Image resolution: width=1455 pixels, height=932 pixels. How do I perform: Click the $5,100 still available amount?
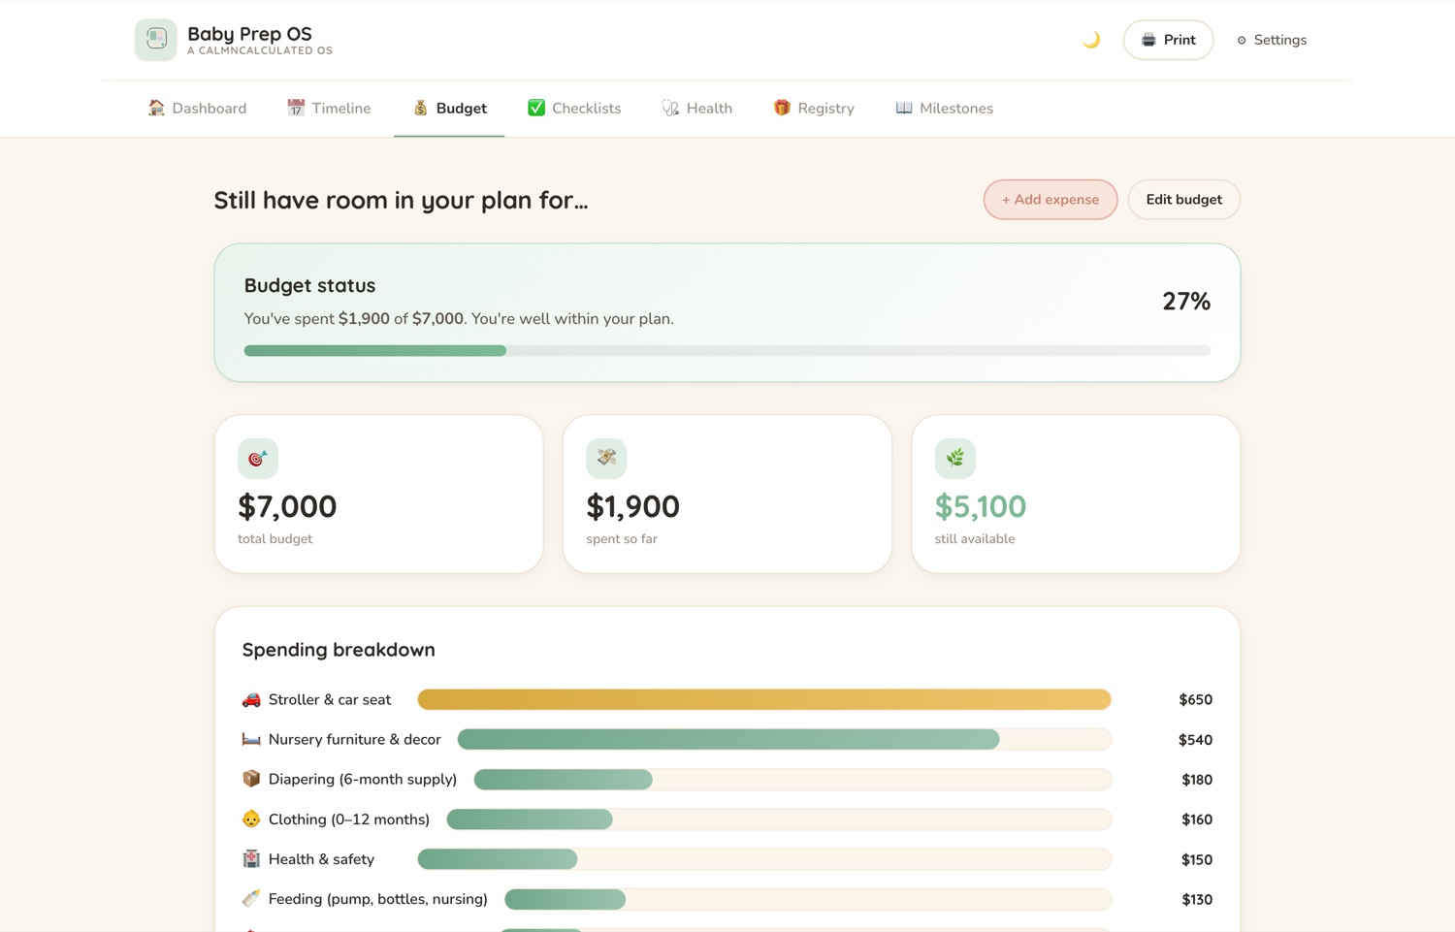(981, 506)
